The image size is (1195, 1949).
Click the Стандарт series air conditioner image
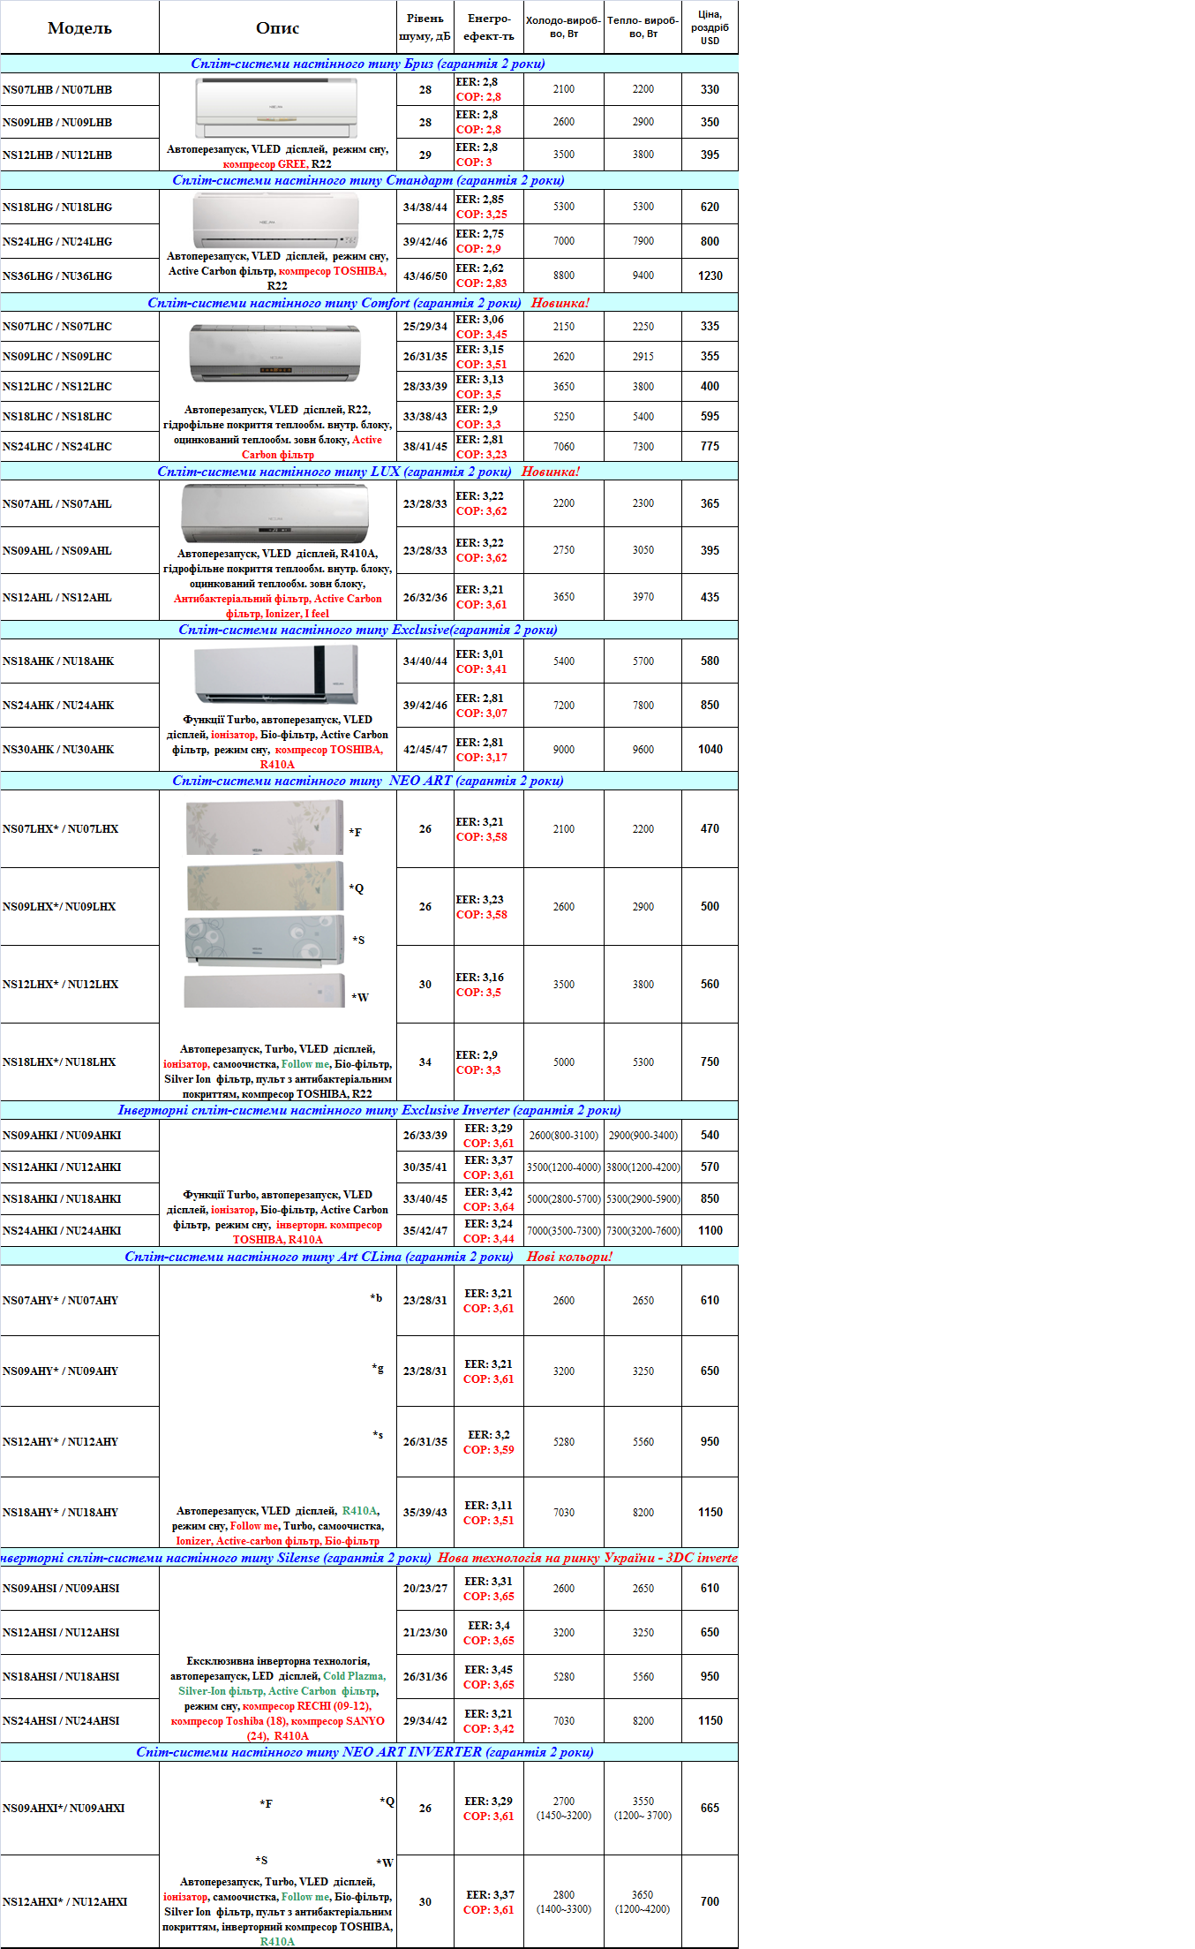point(276,221)
